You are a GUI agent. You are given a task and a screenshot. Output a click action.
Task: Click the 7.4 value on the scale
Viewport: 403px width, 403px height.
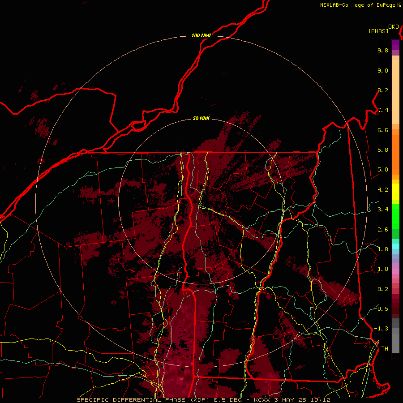coord(383,110)
